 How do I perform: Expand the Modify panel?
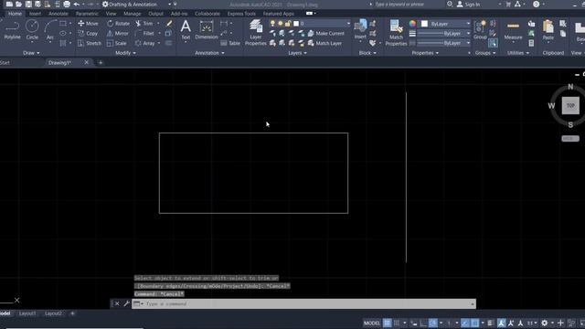[125, 53]
